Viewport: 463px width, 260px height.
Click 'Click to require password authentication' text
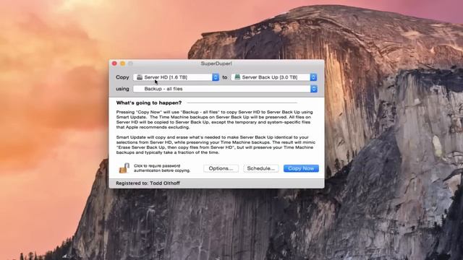tap(162, 168)
